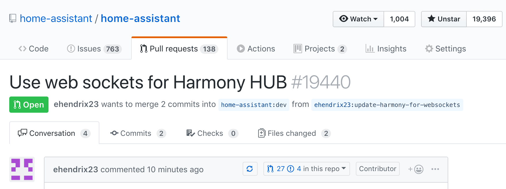Screen dimensions: 506x189
Task: Unstar the repository
Action: [x=443, y=19]
